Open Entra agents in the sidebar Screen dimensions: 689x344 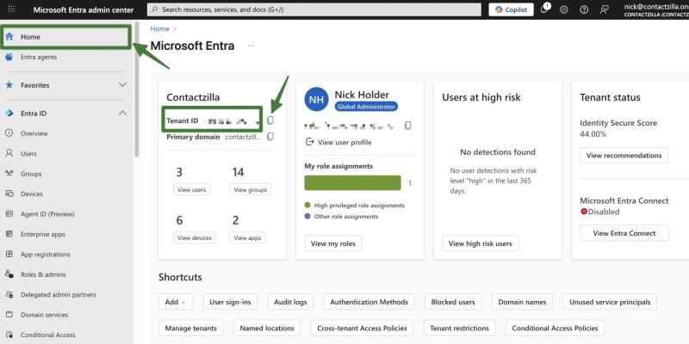[39, 57]
